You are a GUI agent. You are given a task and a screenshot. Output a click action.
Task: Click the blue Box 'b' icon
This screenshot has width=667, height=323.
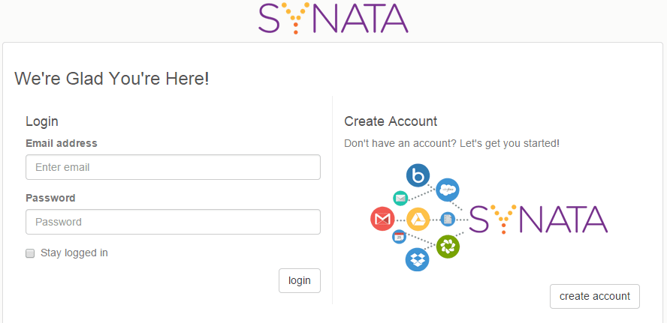[x=418, y=176]
